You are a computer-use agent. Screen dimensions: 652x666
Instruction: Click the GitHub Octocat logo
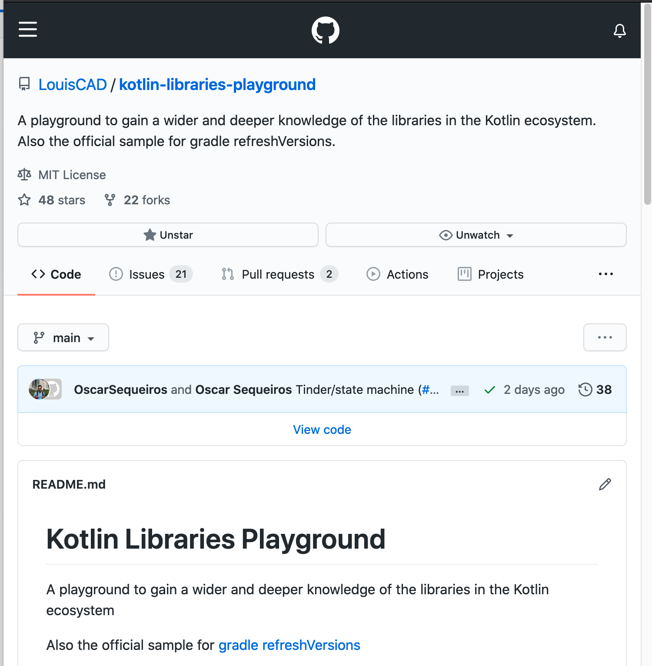tap(325, 30)
